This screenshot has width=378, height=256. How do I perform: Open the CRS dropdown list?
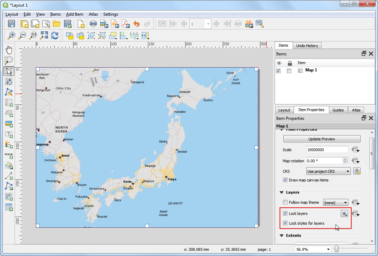point(328,171)
